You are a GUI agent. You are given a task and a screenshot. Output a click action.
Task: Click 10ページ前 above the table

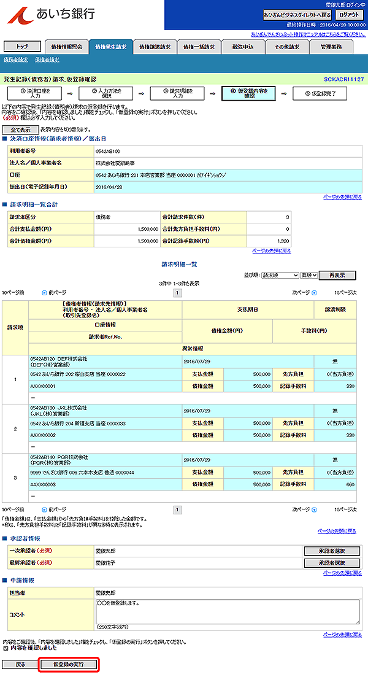[x=13, y=293]
